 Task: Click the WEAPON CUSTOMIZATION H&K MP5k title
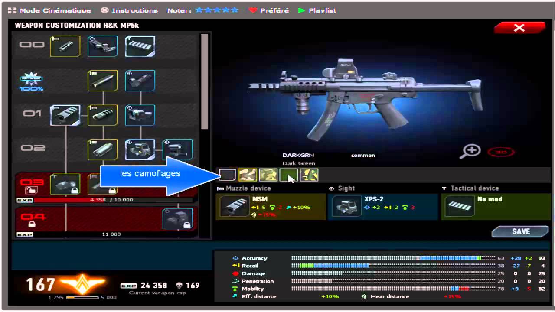point(77,26)
